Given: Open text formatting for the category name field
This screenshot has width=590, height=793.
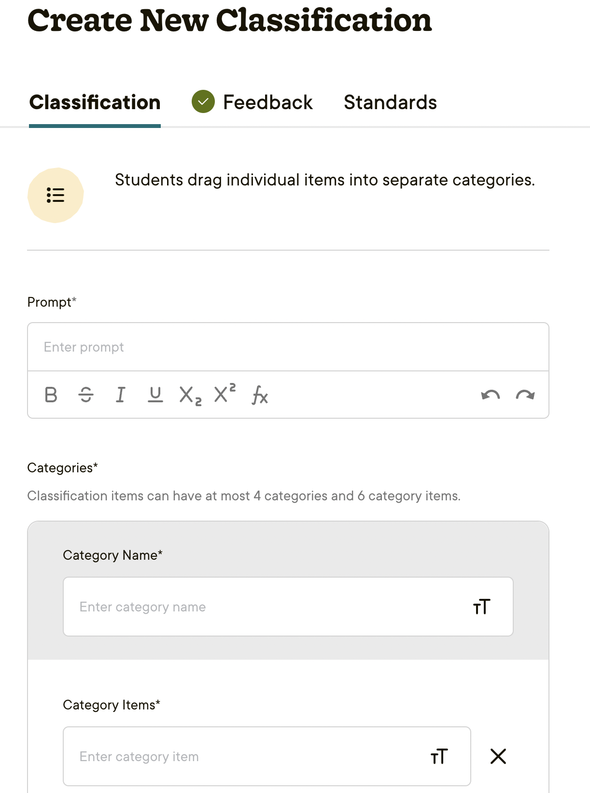Looking at the screenshot, I should pyautogui.click(x=481, y=607).
